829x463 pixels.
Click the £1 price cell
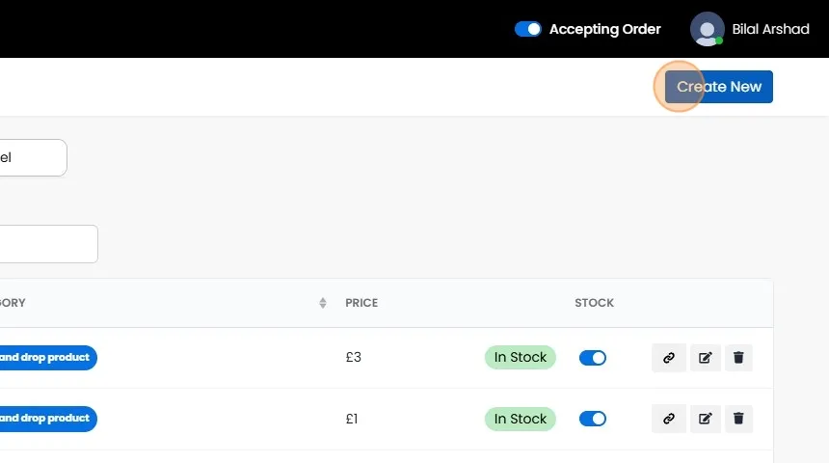[352, 419]
